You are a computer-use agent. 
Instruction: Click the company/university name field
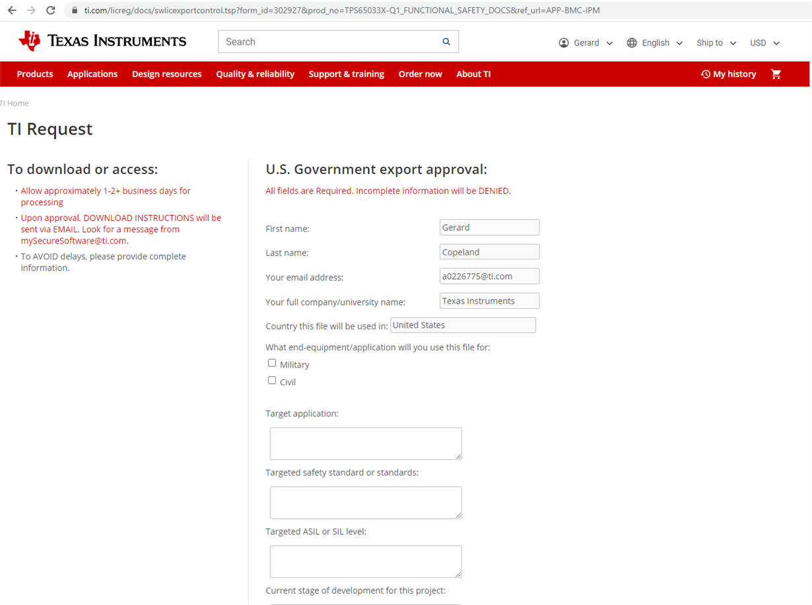489,301
